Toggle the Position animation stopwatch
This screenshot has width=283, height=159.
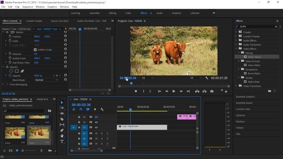(x=10, y=36)
